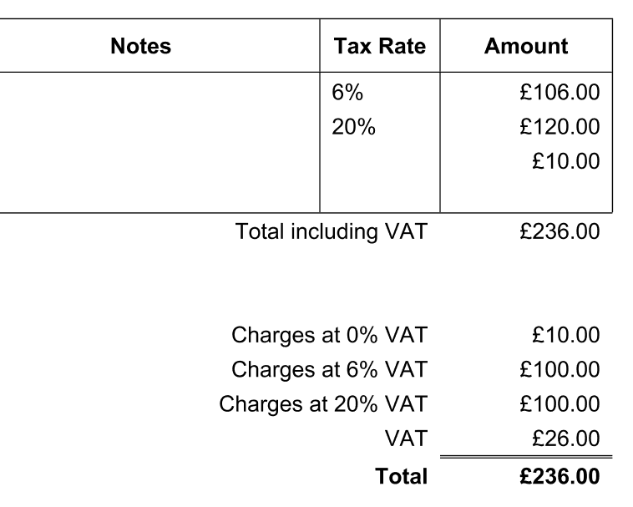Click the Charges at 0% VAT label
633x507 pixels.
pyautogui.click(x=329, y=336)
